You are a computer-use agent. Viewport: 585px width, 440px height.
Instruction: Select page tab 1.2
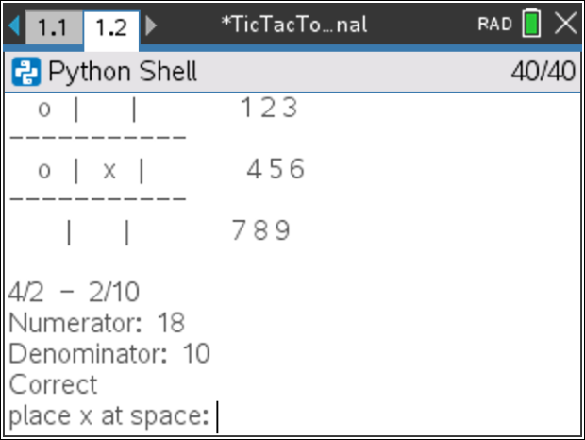[x=110, y=26]
